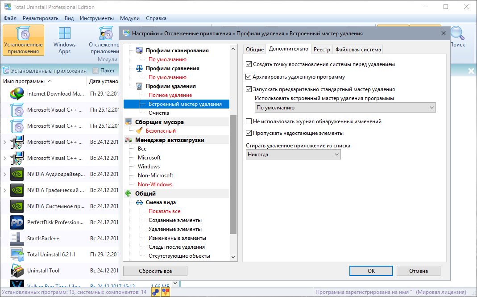Viewport: 477px width, 297px height.
Task: Click the NVIDIA Аудиодрайвер program icon
Action: coord(17,174)
